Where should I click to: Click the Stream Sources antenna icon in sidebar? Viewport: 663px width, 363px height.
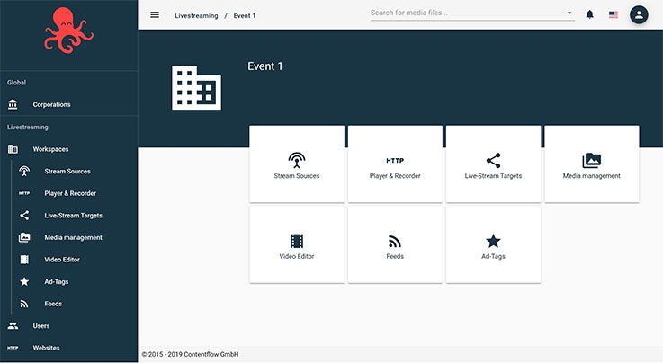click(24, 171)
